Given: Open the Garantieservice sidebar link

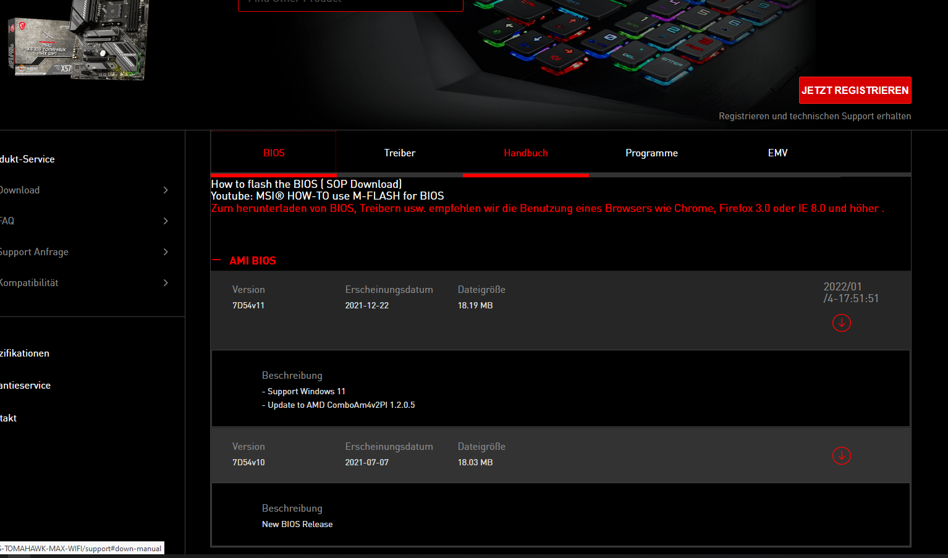Looking at the screenshot, I should coord(25,385).
